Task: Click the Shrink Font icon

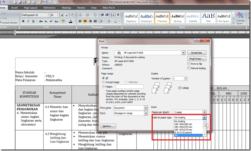Action: tap(67, 15)
